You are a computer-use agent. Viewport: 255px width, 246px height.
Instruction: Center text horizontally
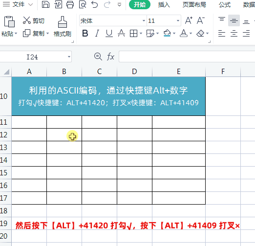tap(234, 34)
